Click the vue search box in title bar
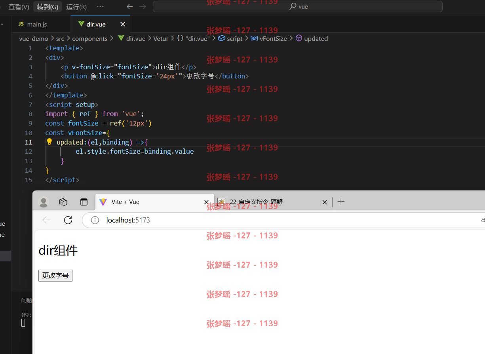 pyautogui.click(x=297, y=7)
